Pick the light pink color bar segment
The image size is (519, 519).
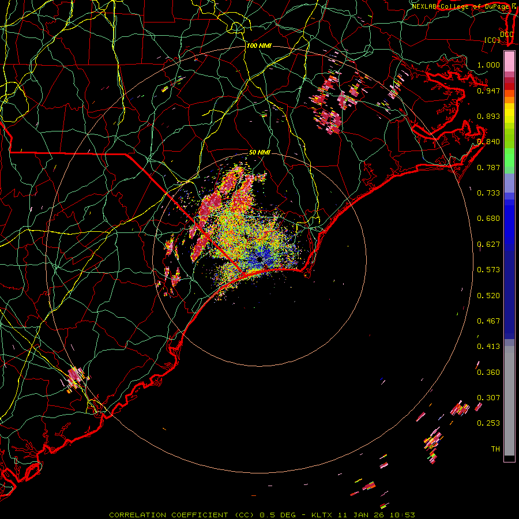(x=509, y=61)
